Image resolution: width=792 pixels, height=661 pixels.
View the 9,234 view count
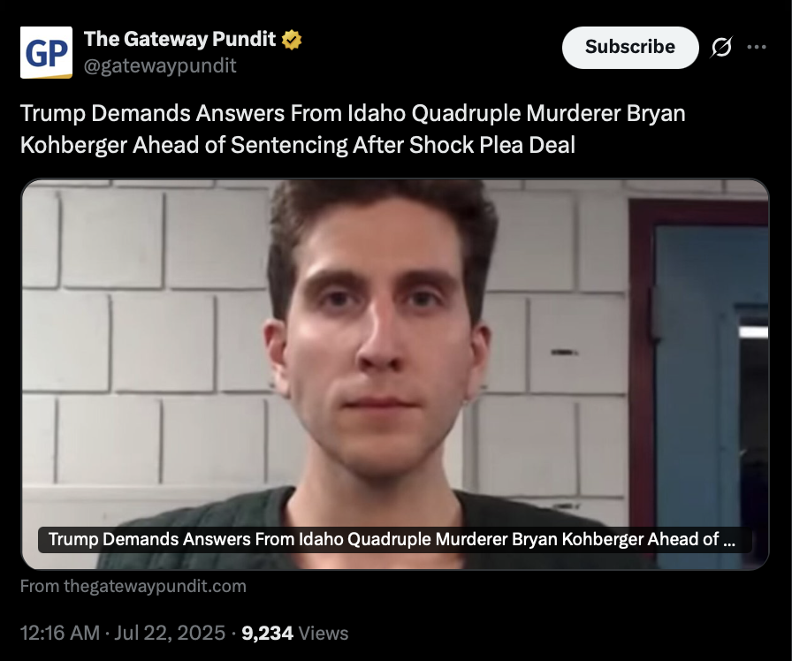pos(267,633)
